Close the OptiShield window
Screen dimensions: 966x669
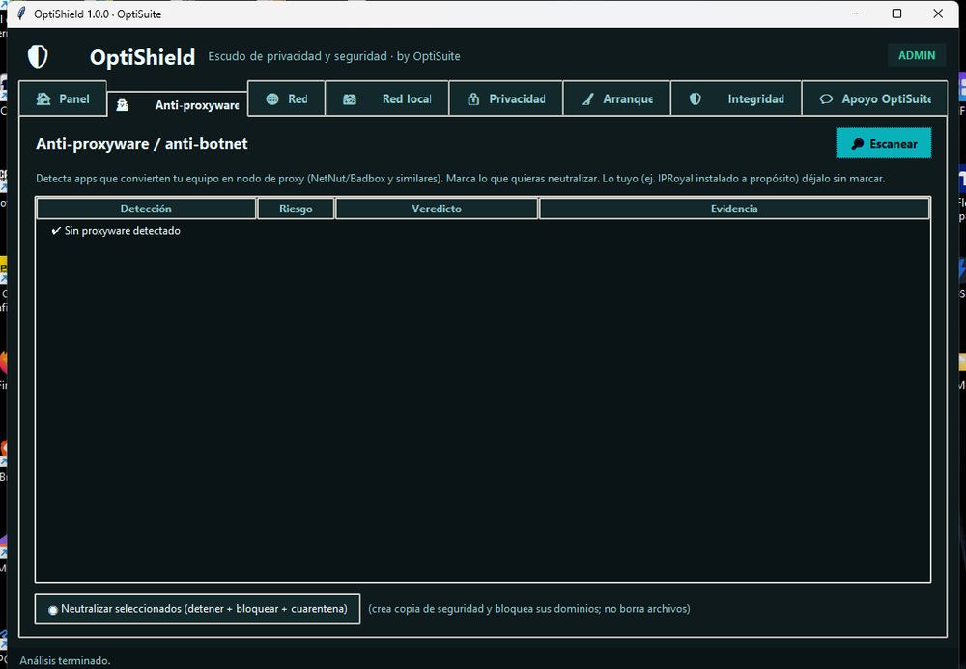[x=938, y=14]
